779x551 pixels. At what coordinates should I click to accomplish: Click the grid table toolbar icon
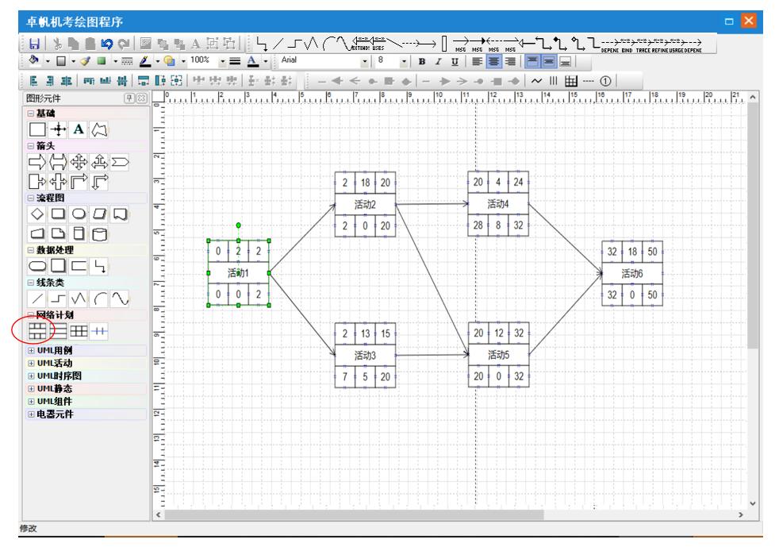tap(571, 80)
